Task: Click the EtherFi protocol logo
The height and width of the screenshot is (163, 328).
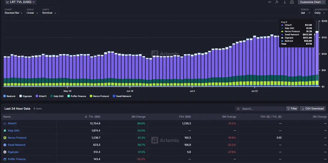Action: click(5, 123)
